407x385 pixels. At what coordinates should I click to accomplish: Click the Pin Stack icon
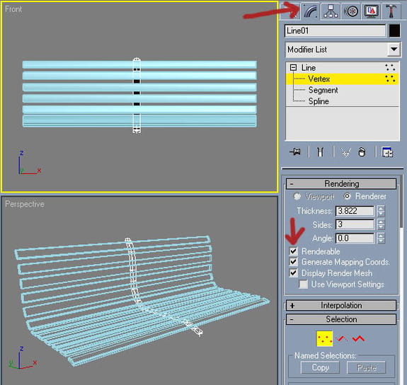[295, 151]
